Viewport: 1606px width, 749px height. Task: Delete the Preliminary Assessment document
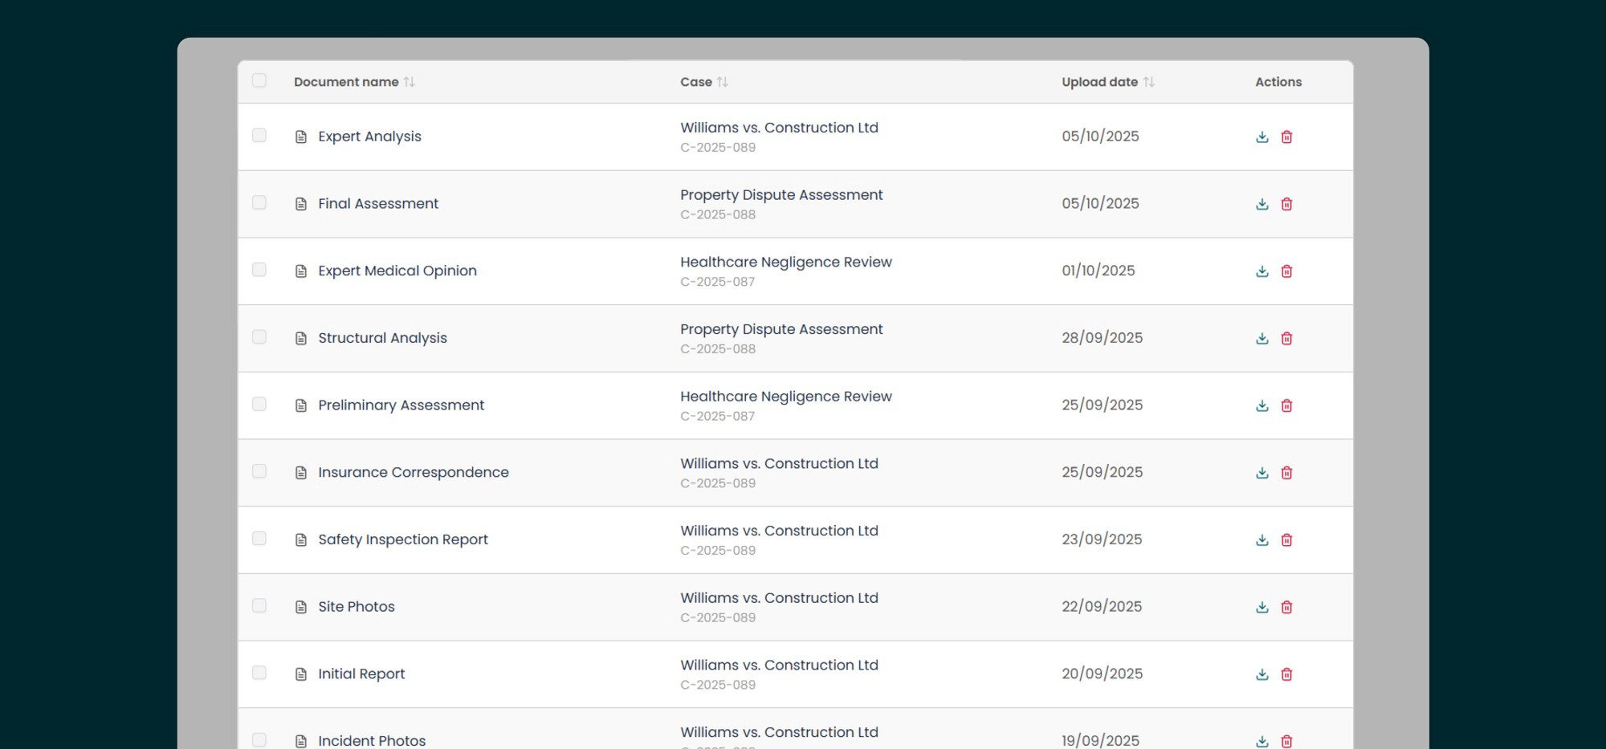(x=1286, y=405)
